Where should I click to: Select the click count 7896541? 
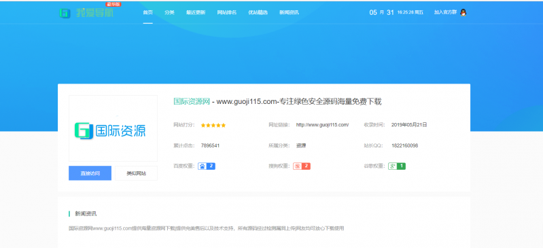(210, 146)
